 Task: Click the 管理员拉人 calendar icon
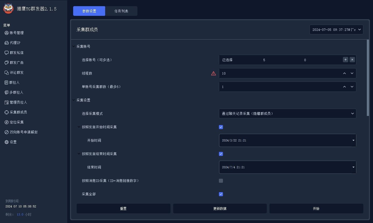click(6, 102)
